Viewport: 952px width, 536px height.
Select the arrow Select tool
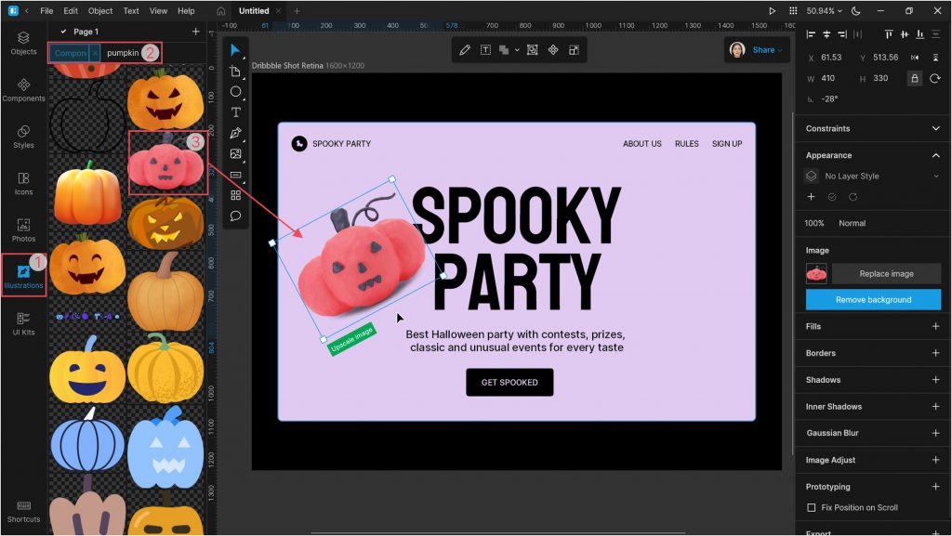[235, 50]
